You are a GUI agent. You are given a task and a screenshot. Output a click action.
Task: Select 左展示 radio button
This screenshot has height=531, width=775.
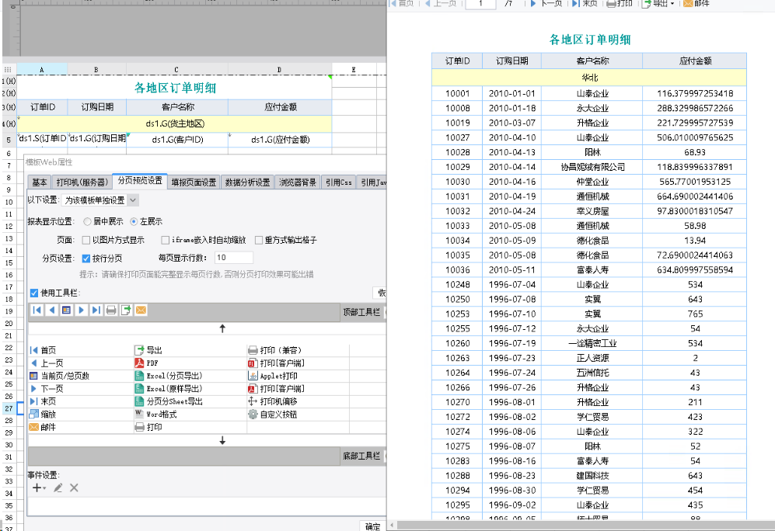[134, 221]
